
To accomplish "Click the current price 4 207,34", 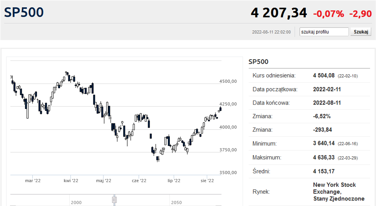I will 279,13.
